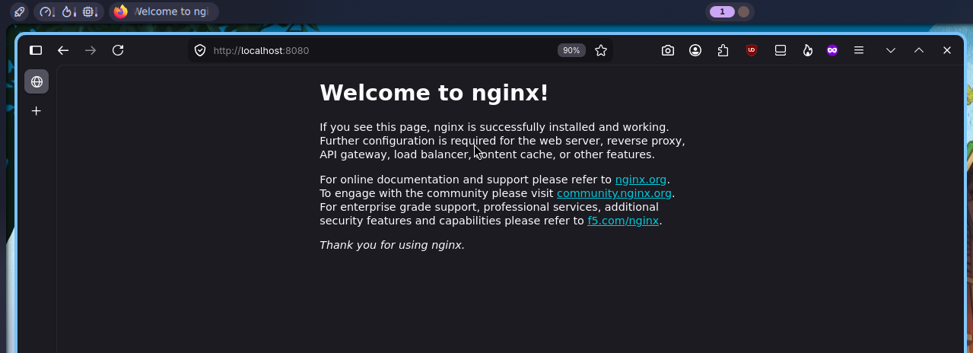Toggle the browser sidebar panel icon
This screenshot has width=973, height=353.
pos(36,50)
